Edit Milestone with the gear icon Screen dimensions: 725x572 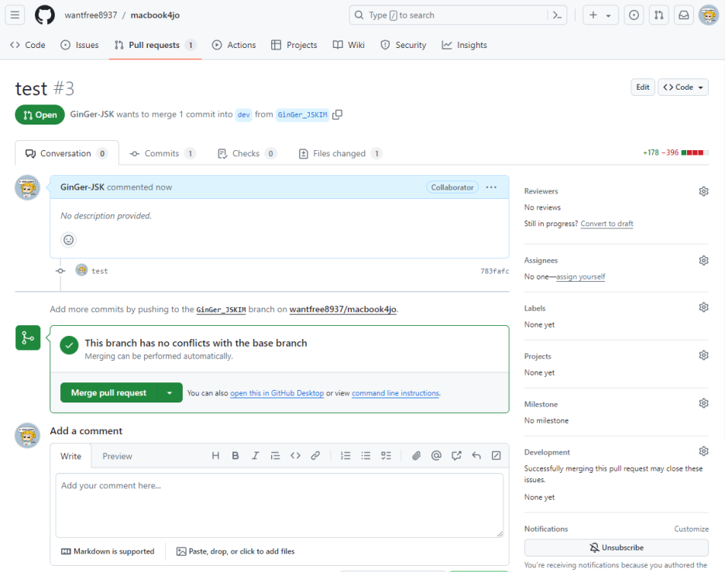click(703, 403)
